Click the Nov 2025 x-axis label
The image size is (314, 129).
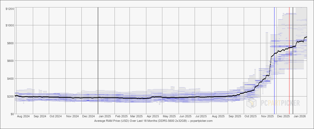[267, 116]
